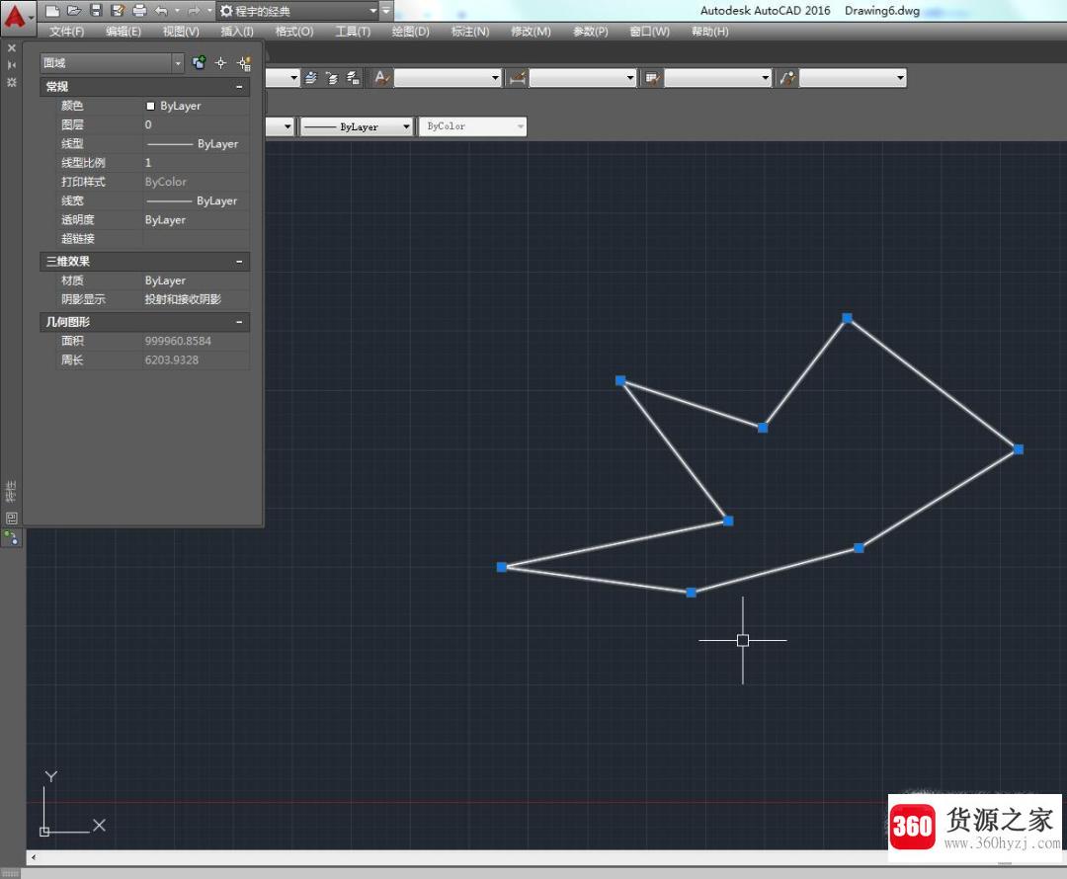Viewport: 1067px width, 879px height.
Task: Click the 颜色 ByLayer color swatch value
Action: click(196, 106)
